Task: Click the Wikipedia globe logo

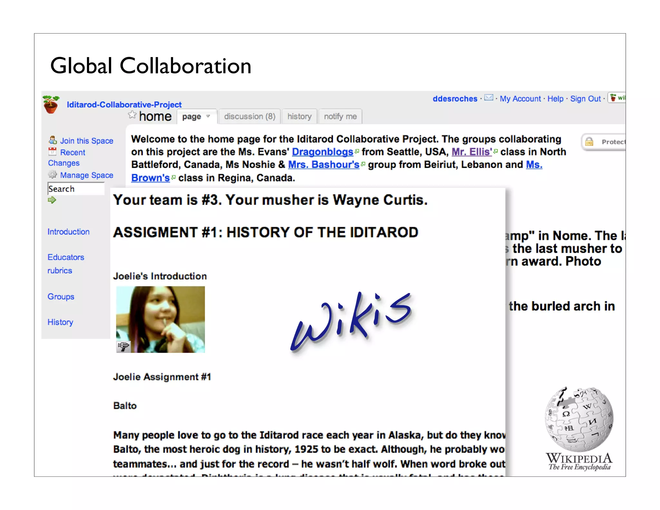Action: (579, 419)
